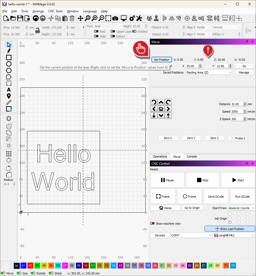Switch to the Console tab
Screen dimensions: 256x276
(192, 156)
